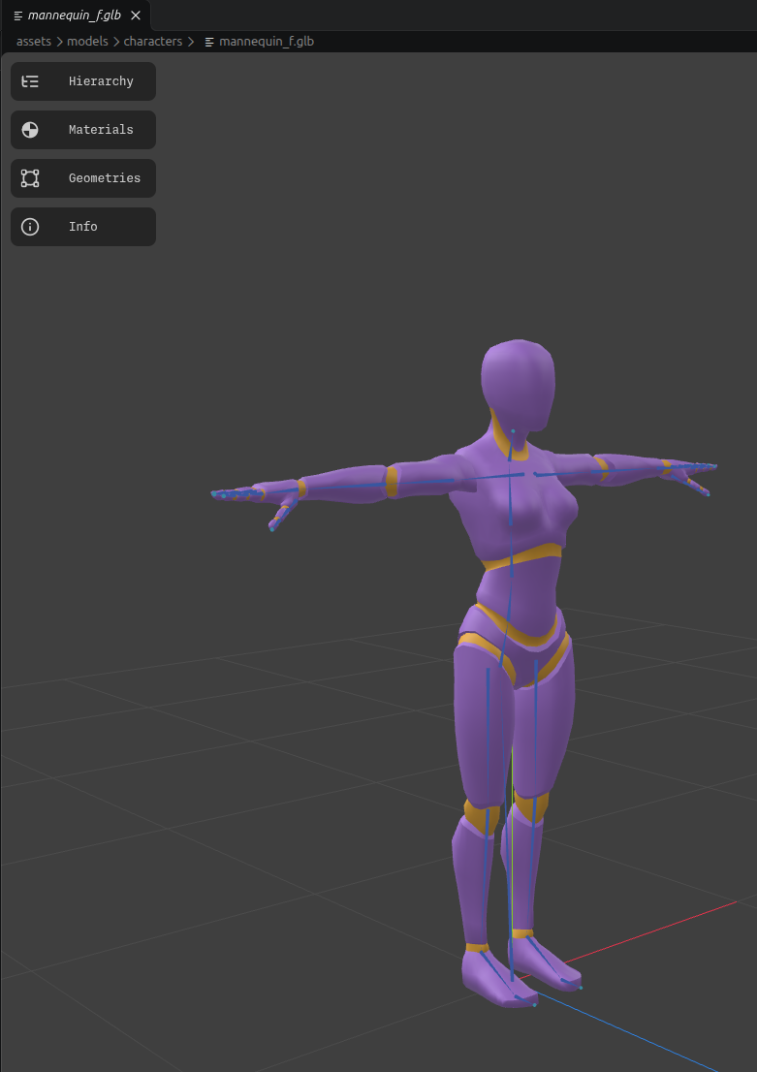Viewport: 757px width, 1072px height.
Task: Click the file icon in the breadcrumb
Action: (x=210, y=42)
